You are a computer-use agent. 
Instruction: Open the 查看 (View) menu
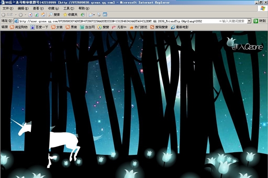click(x=38, y=8)
